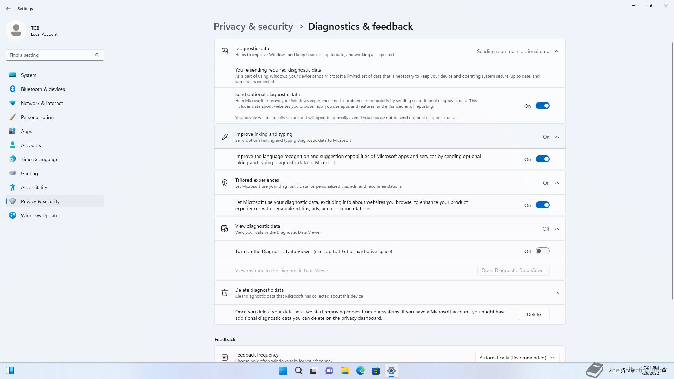Open the Widgets button on the taskbar
674x379 pixels.
(x=10, y=371)
